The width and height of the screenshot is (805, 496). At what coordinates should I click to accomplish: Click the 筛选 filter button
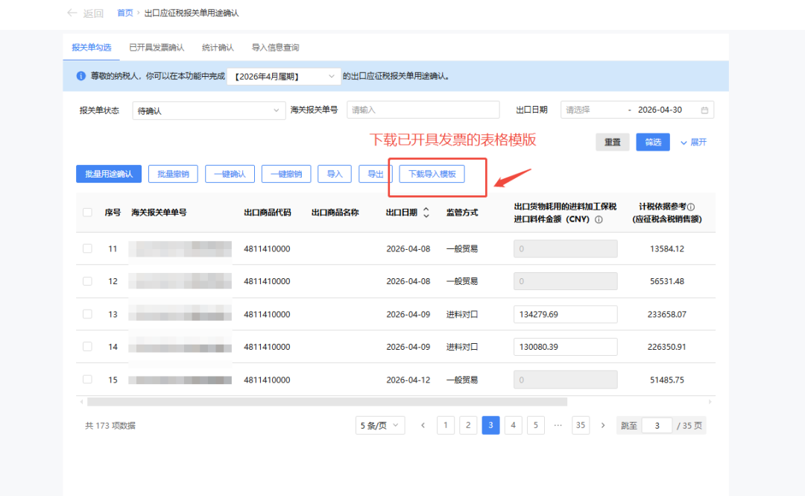tap(653, 142)
